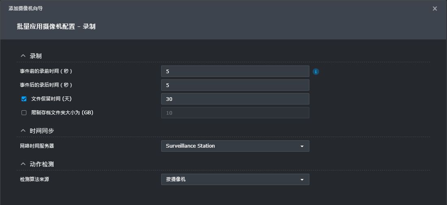Click the arrow on Surveillance Station combo box
447x205 pixels.
point(302,146)
